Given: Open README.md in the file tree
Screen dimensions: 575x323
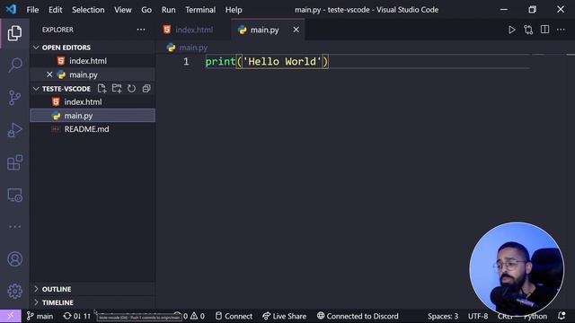Looking at the screenshot, I should click(93, 129).
